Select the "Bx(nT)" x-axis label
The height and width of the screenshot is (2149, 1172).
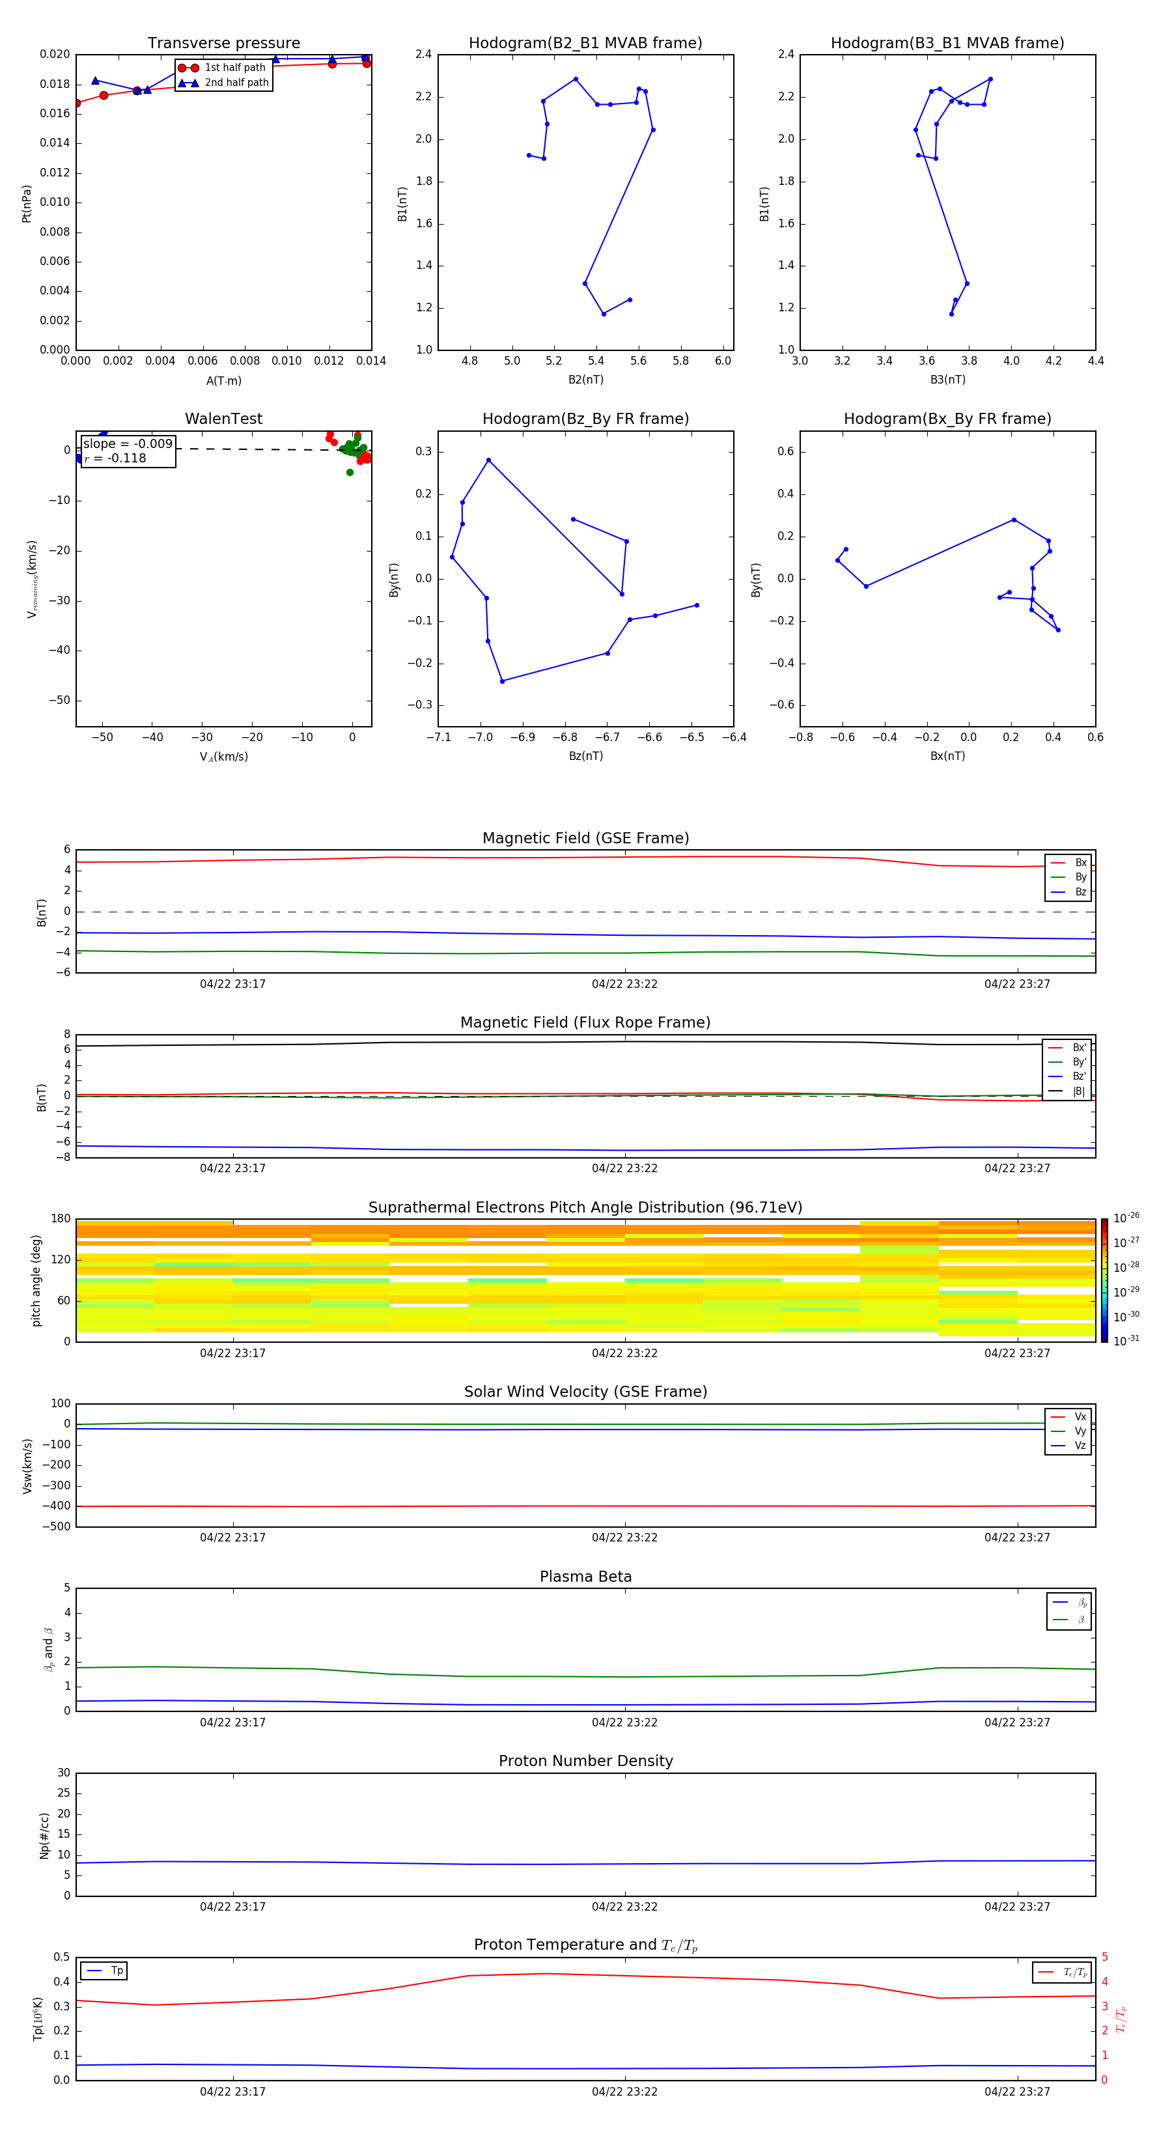pyautogui.click(x=947, y=756)
